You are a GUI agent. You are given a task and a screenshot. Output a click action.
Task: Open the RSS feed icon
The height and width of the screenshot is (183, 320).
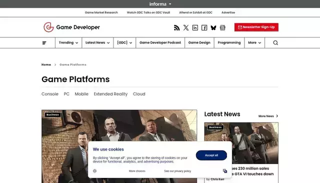pyautogui.click(x=176, y=27)
